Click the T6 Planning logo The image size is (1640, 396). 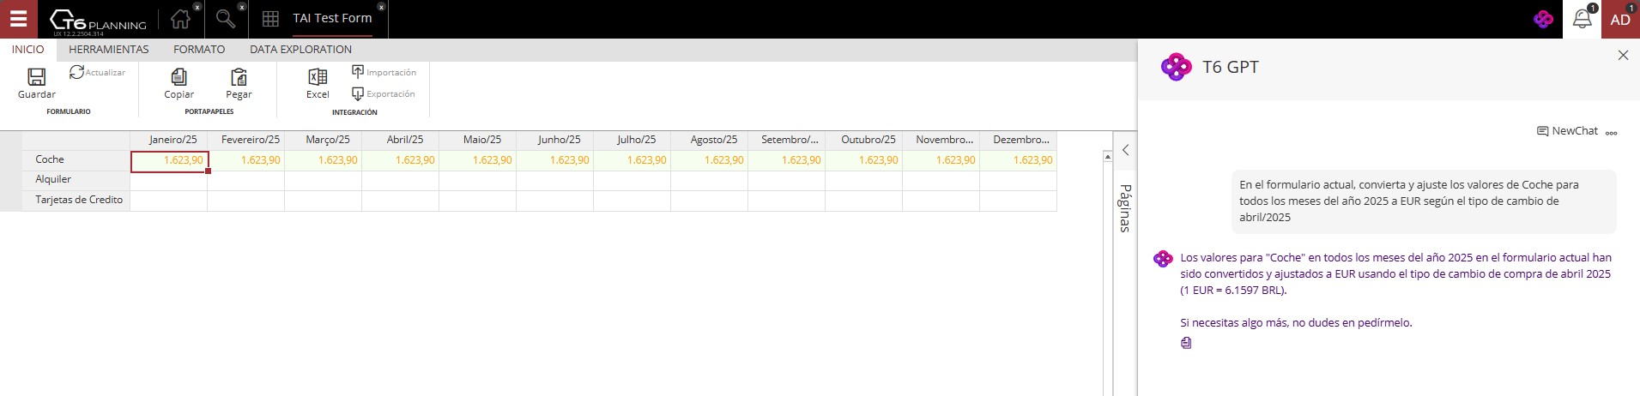point(97,21)
